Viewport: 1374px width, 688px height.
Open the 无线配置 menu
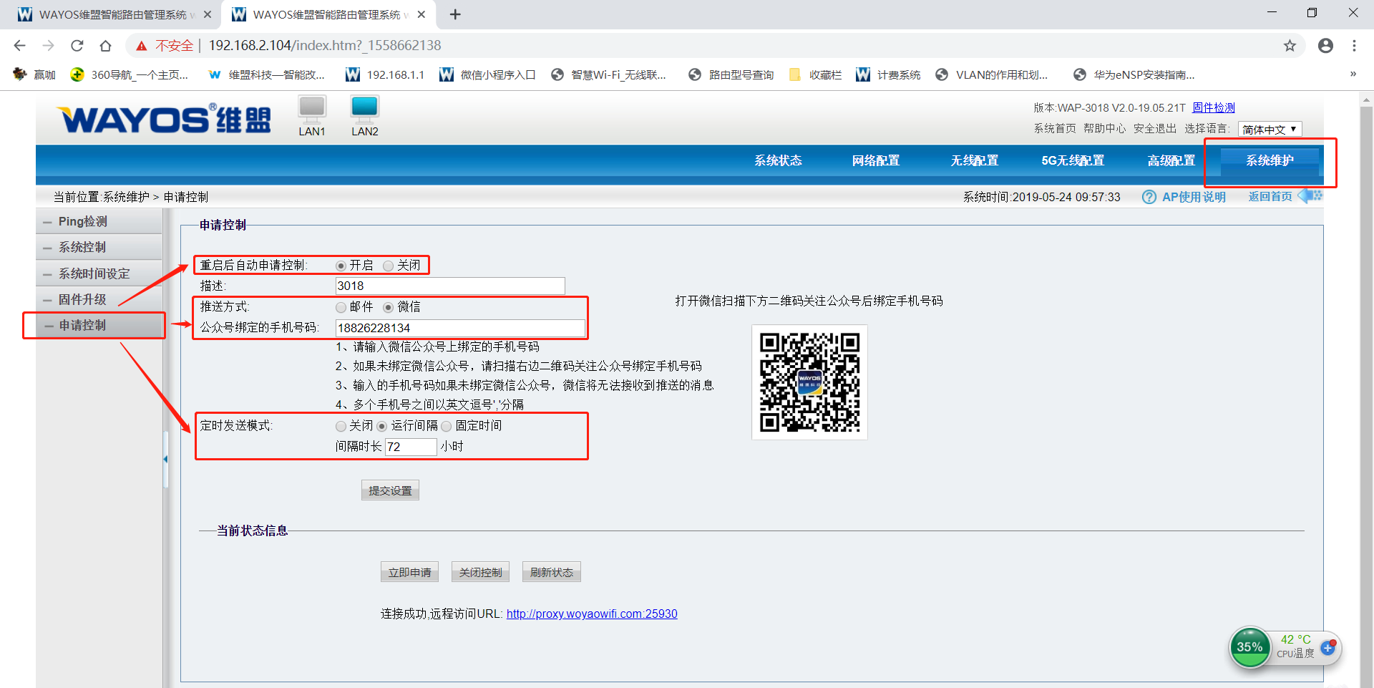click(974, 160)
